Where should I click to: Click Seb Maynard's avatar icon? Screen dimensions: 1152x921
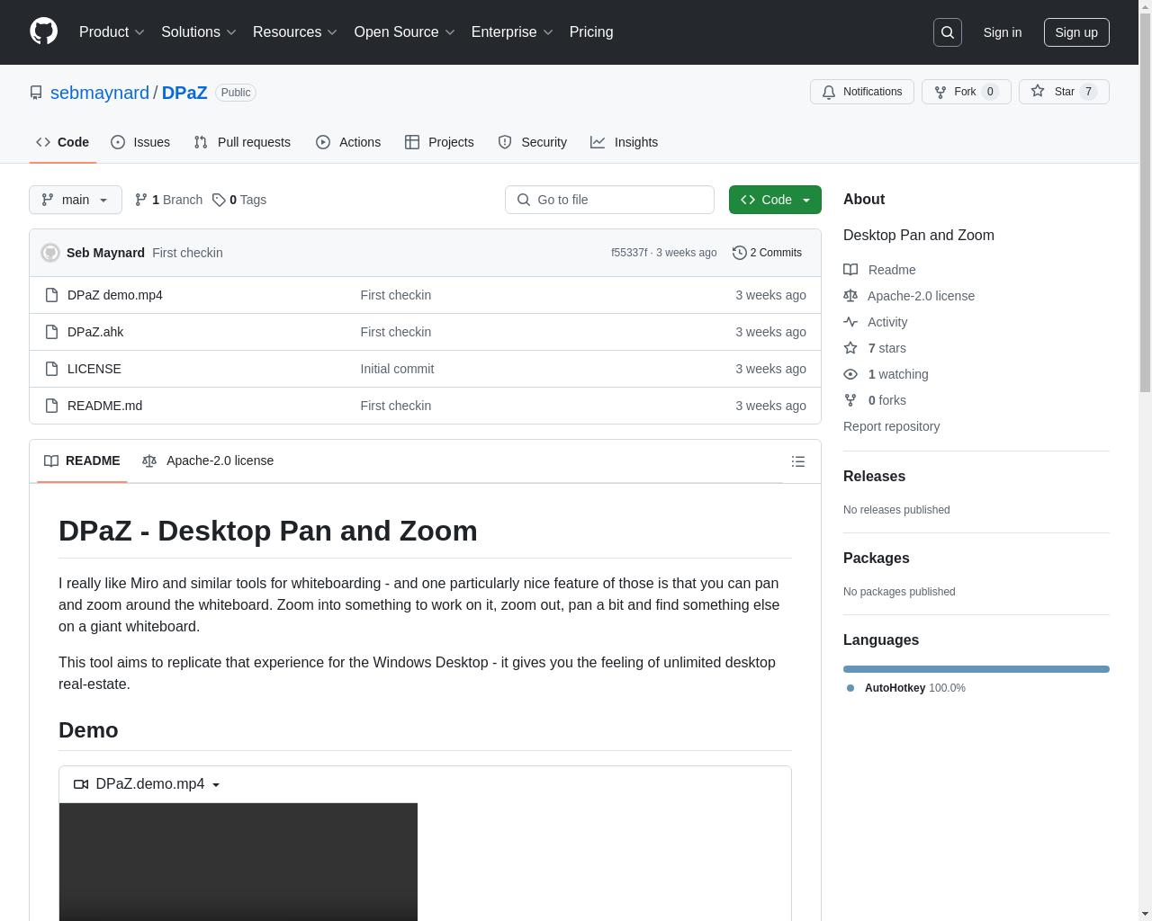pyautogui.click(x=50, y=253)
